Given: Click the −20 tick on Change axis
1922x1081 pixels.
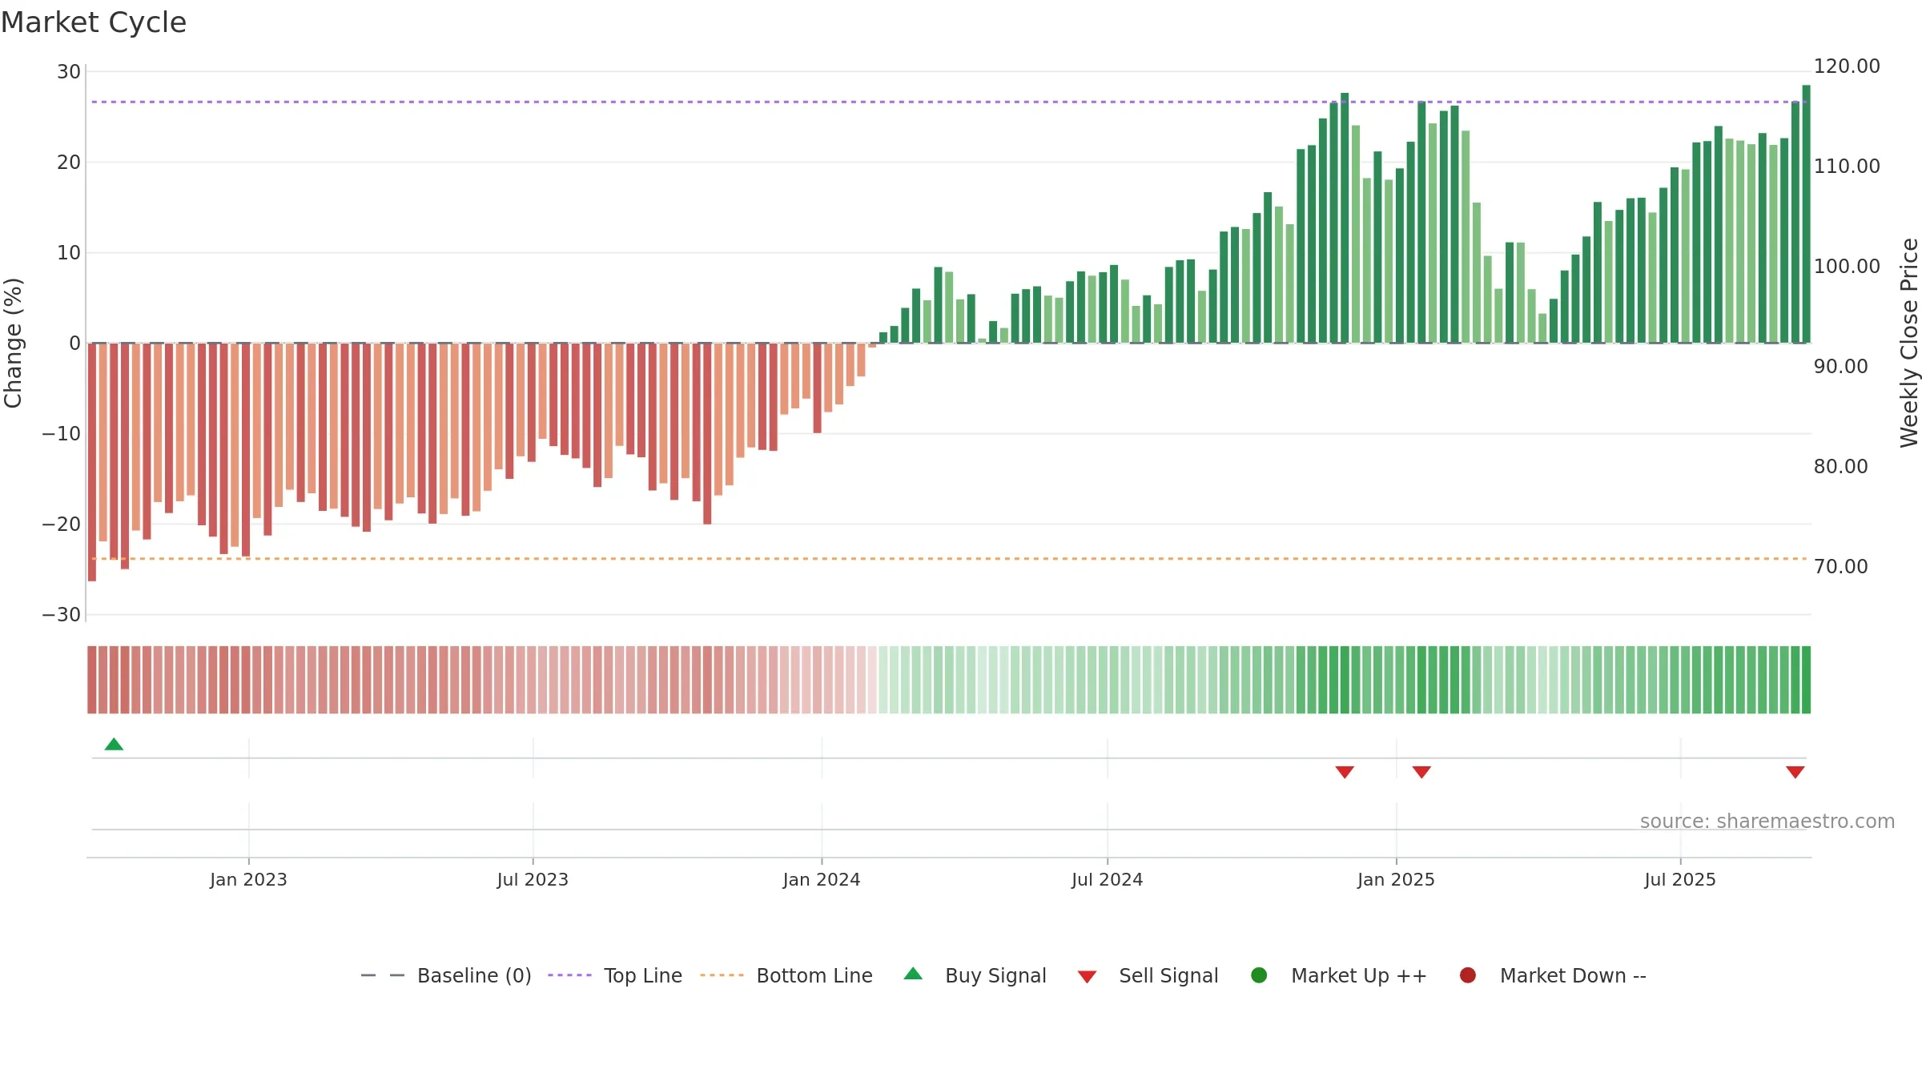Looking at the screenshot, I should click(62, 524).
